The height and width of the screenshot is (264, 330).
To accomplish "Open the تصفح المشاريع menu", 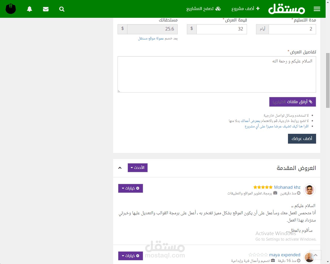I will click(203, 9).
